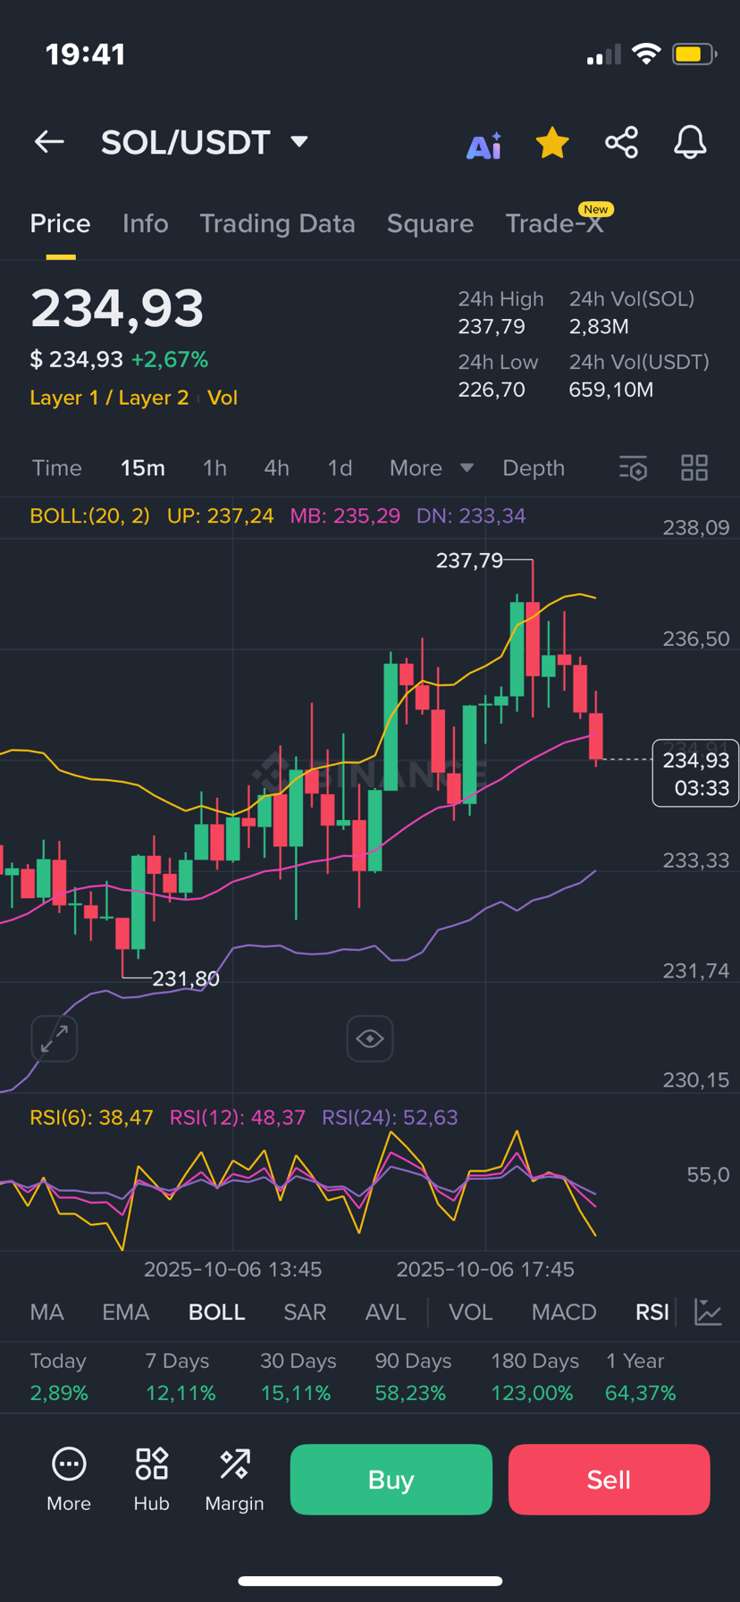The width and height of the screenshot is (740, 1602).
Task: Tap the 1 Year 64,37% performance
Action: [x=641, y=1377]
